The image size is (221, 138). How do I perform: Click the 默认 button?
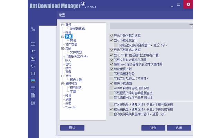[72, 128]
